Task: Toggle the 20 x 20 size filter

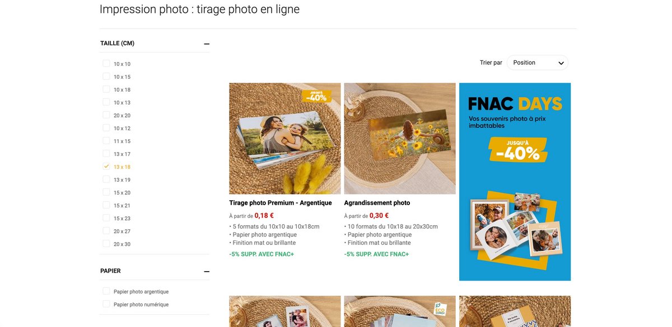Action: tap(106, 115)
